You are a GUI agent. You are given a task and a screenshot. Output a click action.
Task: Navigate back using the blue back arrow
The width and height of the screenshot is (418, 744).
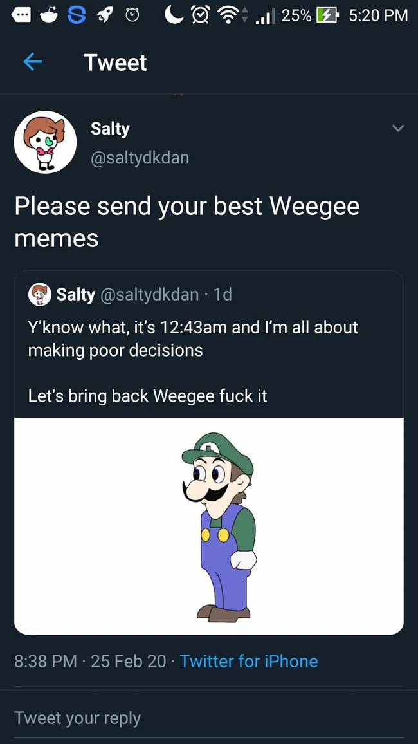[x=32, y=62]
